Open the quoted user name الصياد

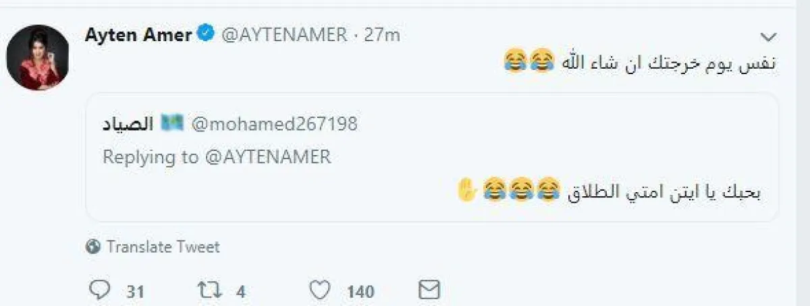[128, 124]
